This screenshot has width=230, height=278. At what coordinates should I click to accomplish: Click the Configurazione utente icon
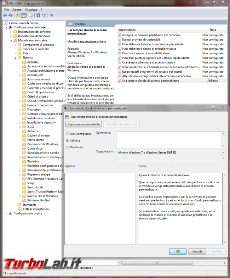[x=11, y=213]
